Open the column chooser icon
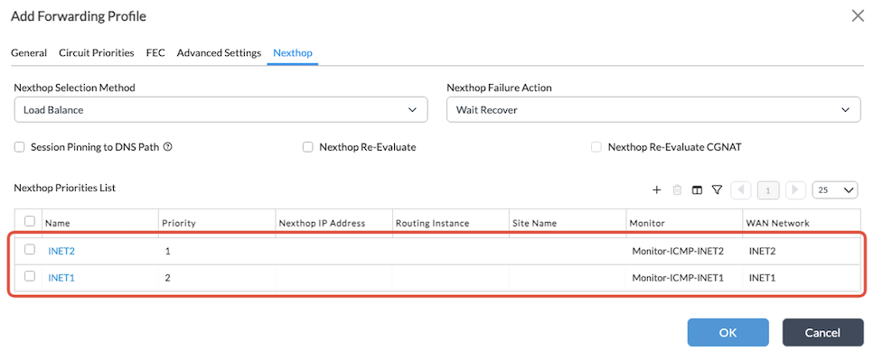873x351 pixels. tap(697, 189)
